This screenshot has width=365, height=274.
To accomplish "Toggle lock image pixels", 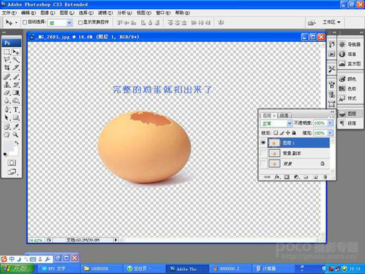I will 282,133.
